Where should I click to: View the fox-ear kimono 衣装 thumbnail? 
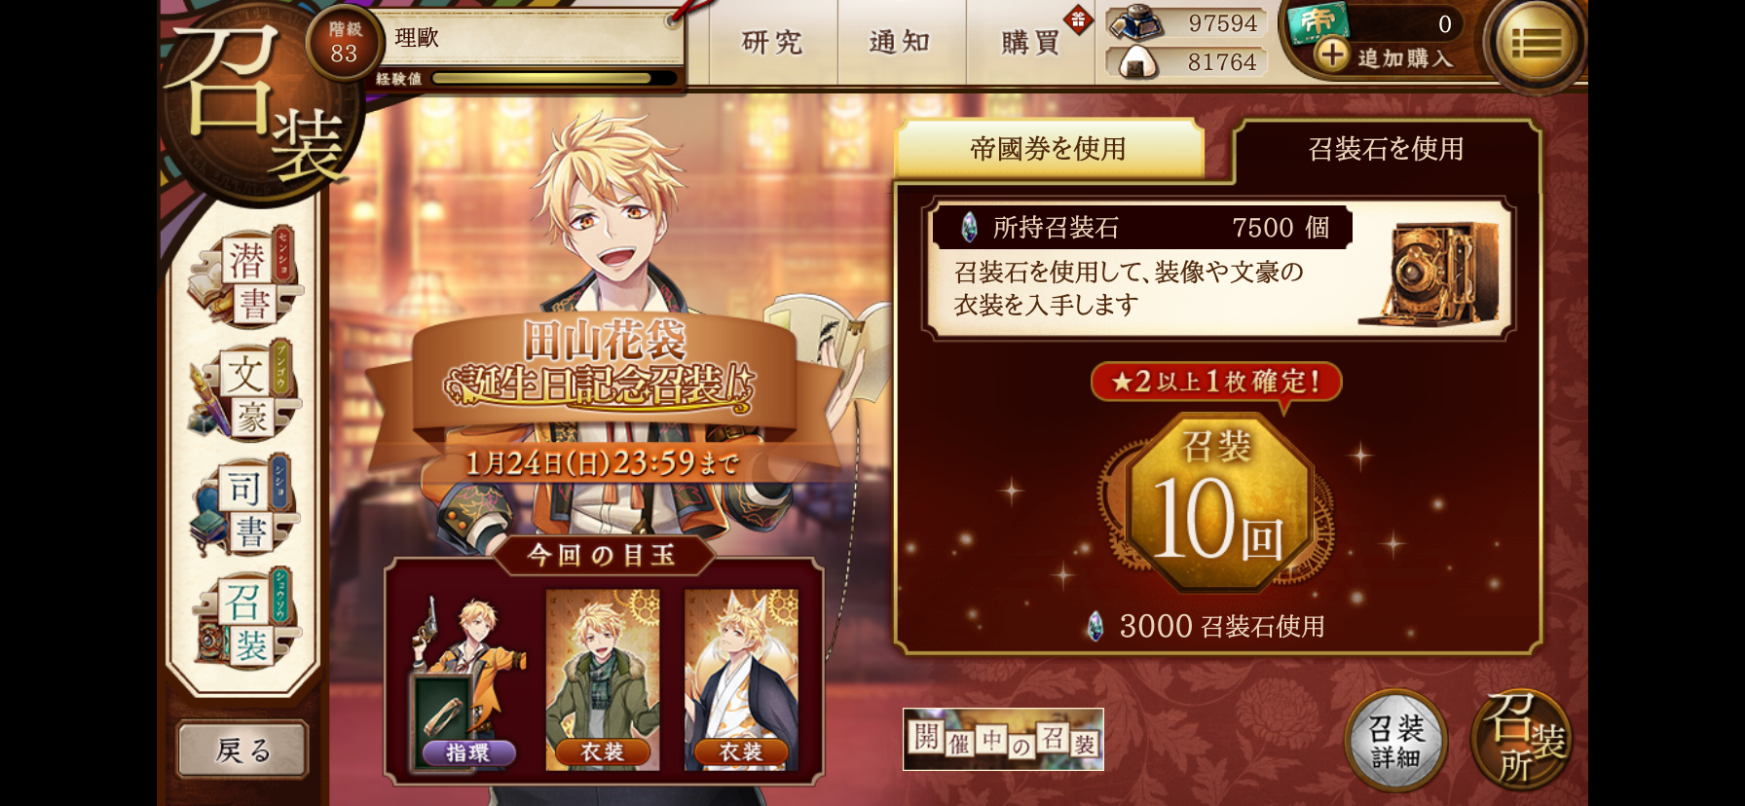tap(741, 679)
